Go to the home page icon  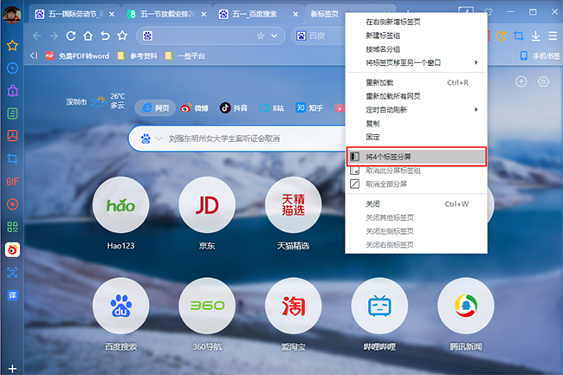88,36
